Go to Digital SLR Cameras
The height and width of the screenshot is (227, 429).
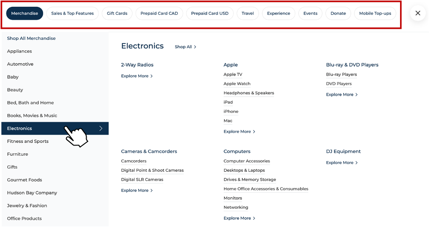tap(142, 180)
